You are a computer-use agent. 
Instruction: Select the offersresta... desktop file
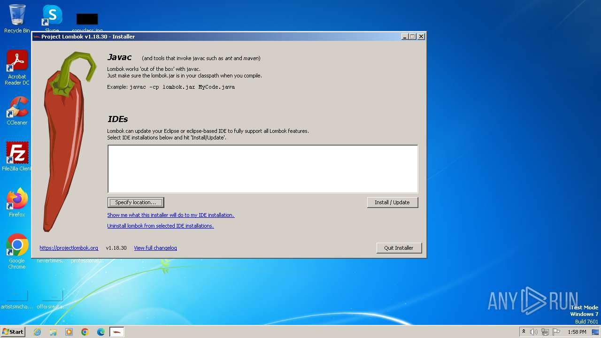(x=52, y=300)
